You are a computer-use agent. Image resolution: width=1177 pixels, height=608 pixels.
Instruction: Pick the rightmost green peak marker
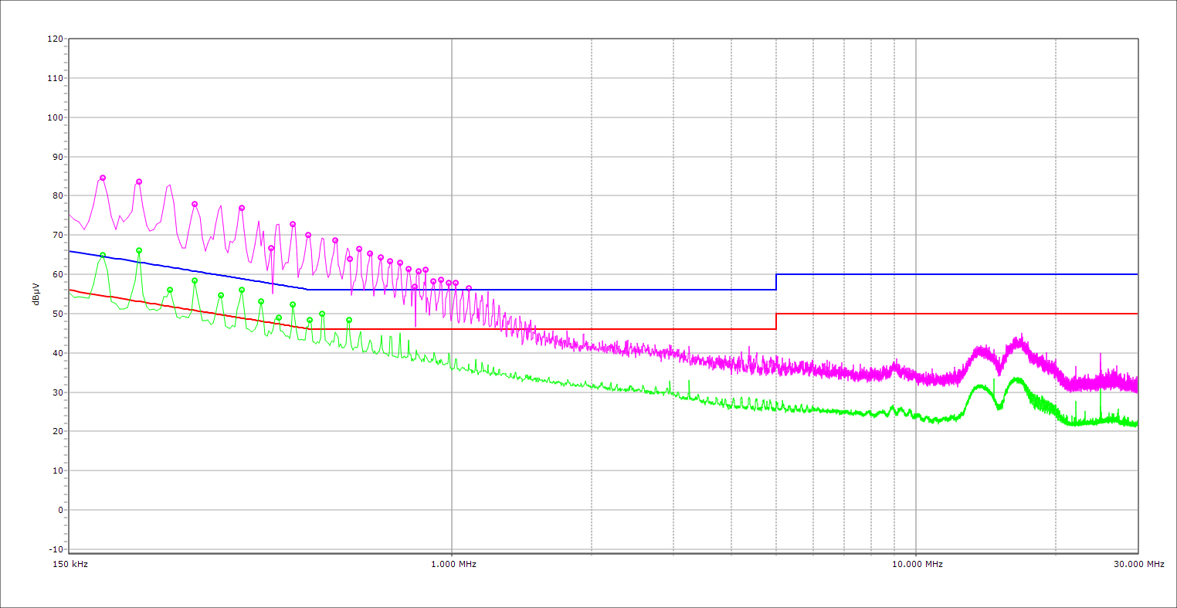[x=349, y=320]
